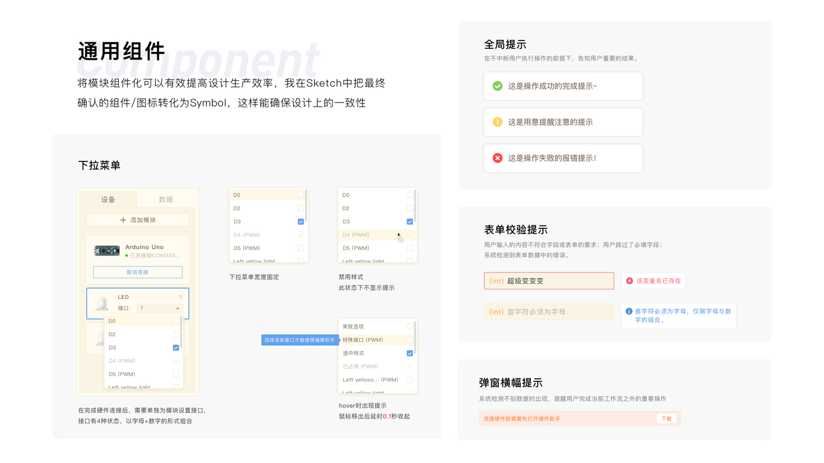Click the banner text 连接硬件前需要先打开硬件助手
This screenshot has width=824, height=463.
522,418
